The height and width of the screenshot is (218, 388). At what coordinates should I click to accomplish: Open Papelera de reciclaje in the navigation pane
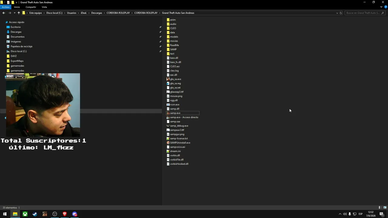click(x=22, y=46)
